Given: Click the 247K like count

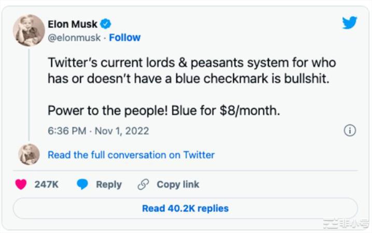Looking at the screenshot, I should [x=46, y=184].
